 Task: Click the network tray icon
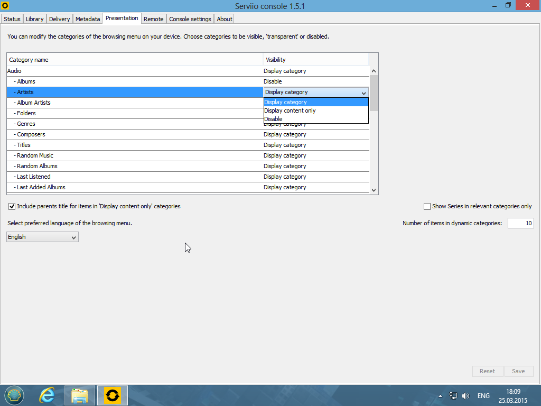click(453, 395)
